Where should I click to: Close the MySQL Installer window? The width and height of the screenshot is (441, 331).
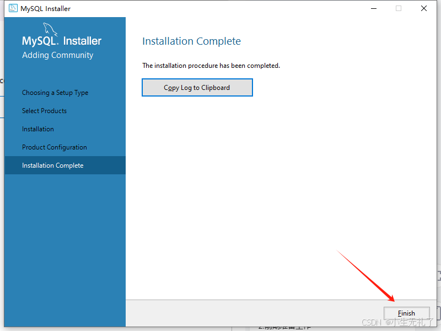click(424, 8)
